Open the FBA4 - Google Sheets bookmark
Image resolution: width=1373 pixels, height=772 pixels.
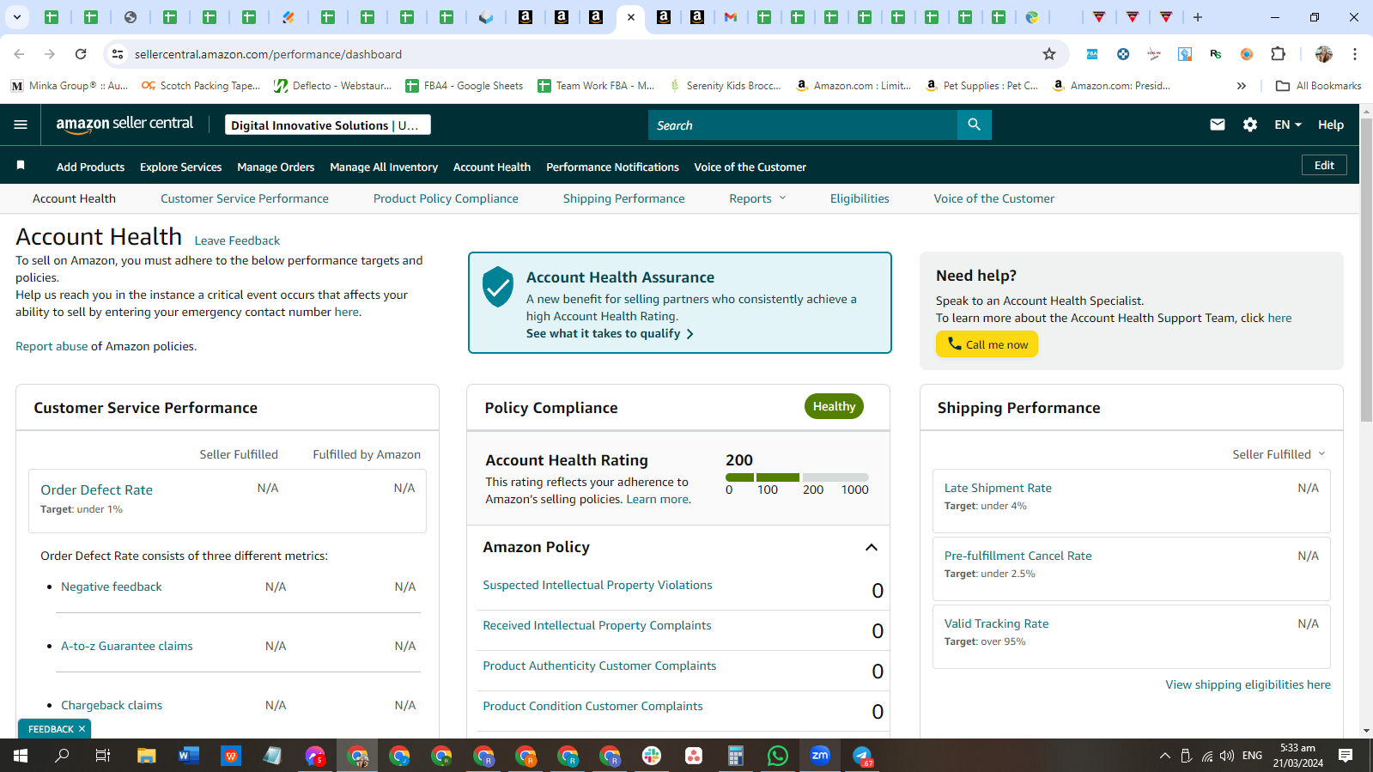pyautogui.click(x=464, y=86)
